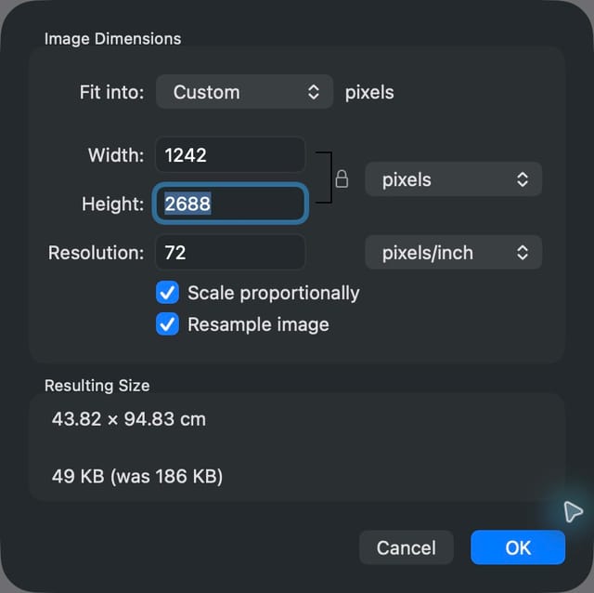This screenshot has height=593, width=594.
Task: Click the Fit into label
Action: [x=111, y=92]
